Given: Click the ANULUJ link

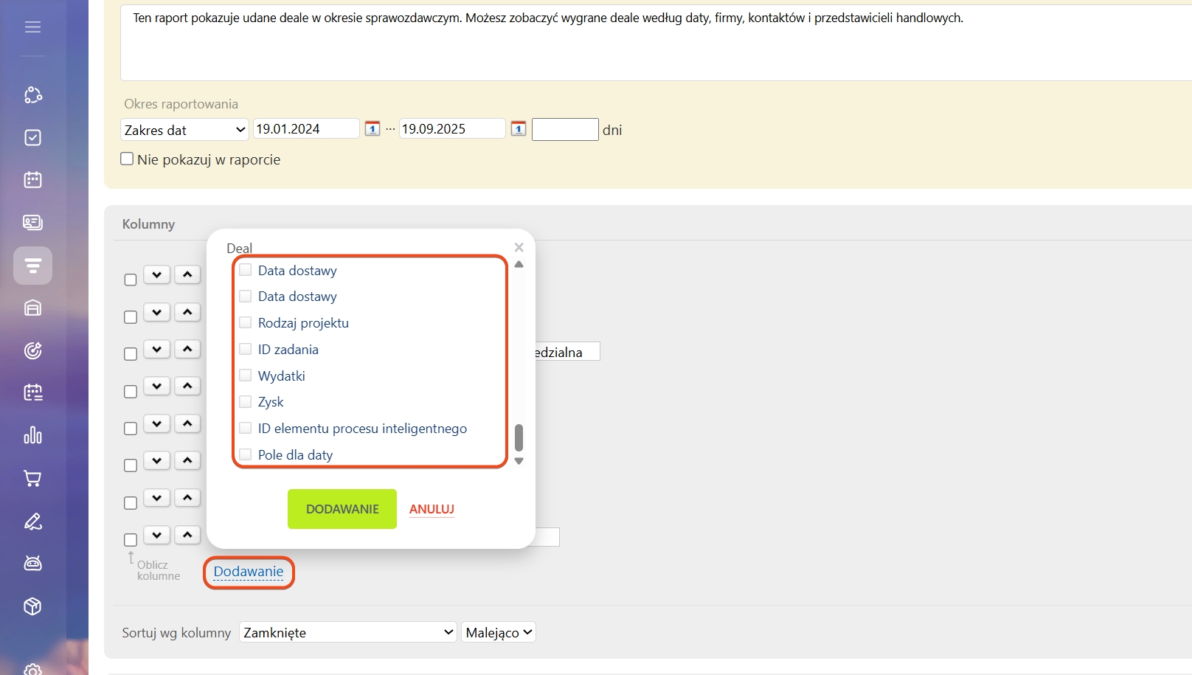Looking at the screenshot, I should coord(432,509).
